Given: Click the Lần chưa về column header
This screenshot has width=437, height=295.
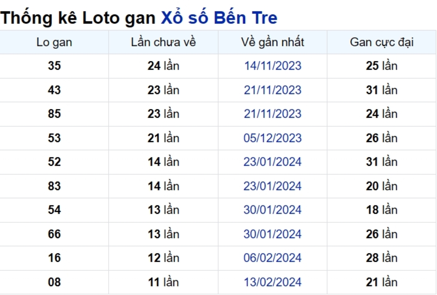Looking at the screenshot, I should [164, 42].
